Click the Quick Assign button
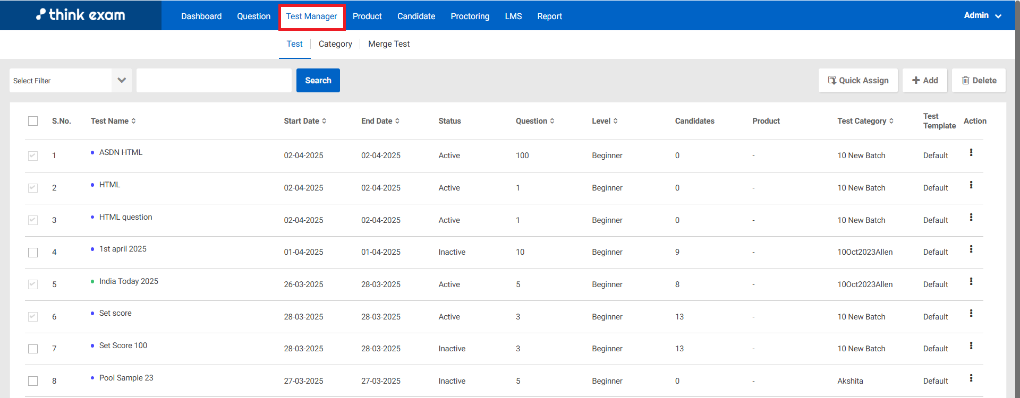This screenshot has width=1020, height=398. point(857,81)
